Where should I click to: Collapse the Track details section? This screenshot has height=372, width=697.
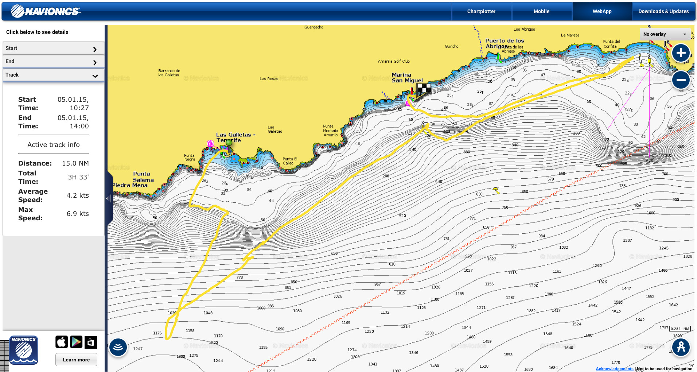[53, 75]
